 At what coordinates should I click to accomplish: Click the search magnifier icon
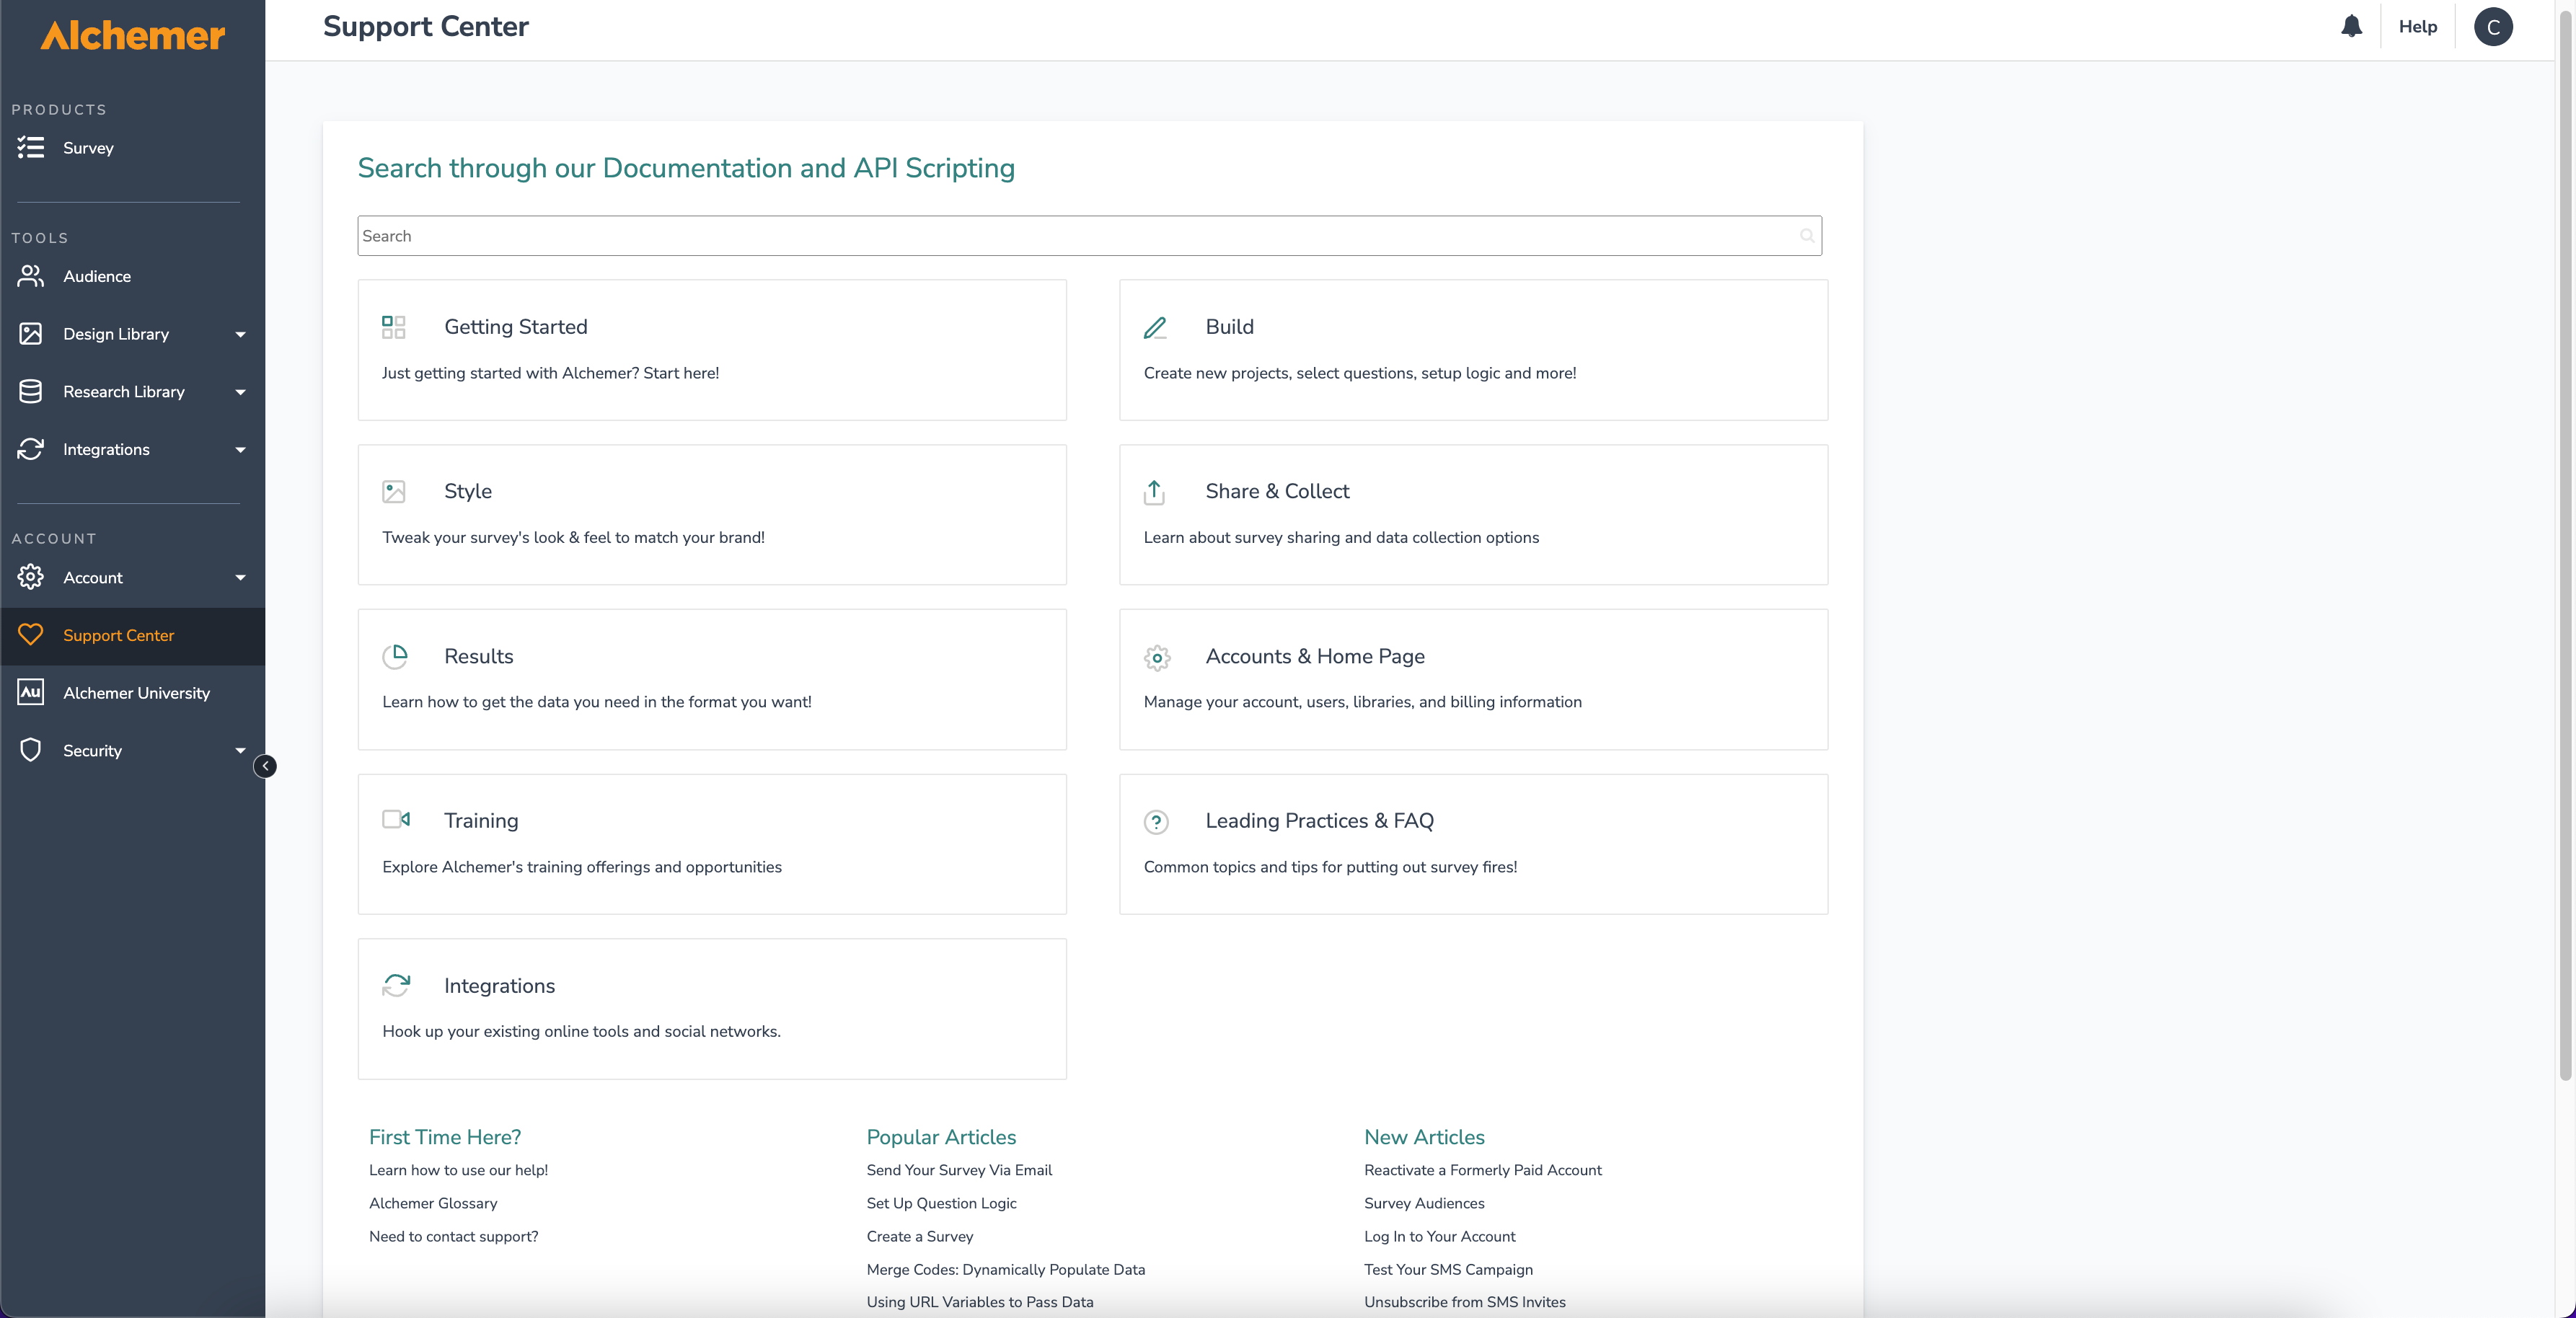pyautogui.click(x=1807, y=236)
